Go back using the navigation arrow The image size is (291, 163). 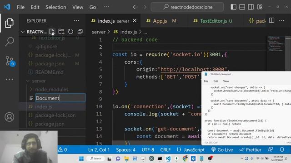point(135,7)
